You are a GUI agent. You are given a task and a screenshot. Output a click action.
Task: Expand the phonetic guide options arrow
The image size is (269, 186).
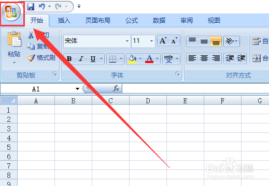(177, 59)
